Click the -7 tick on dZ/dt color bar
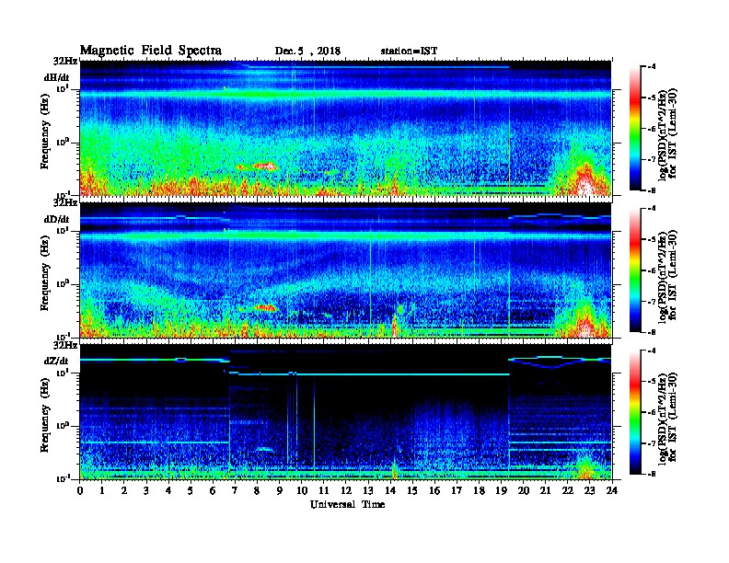729x563 pixels. tap(653, 443)
